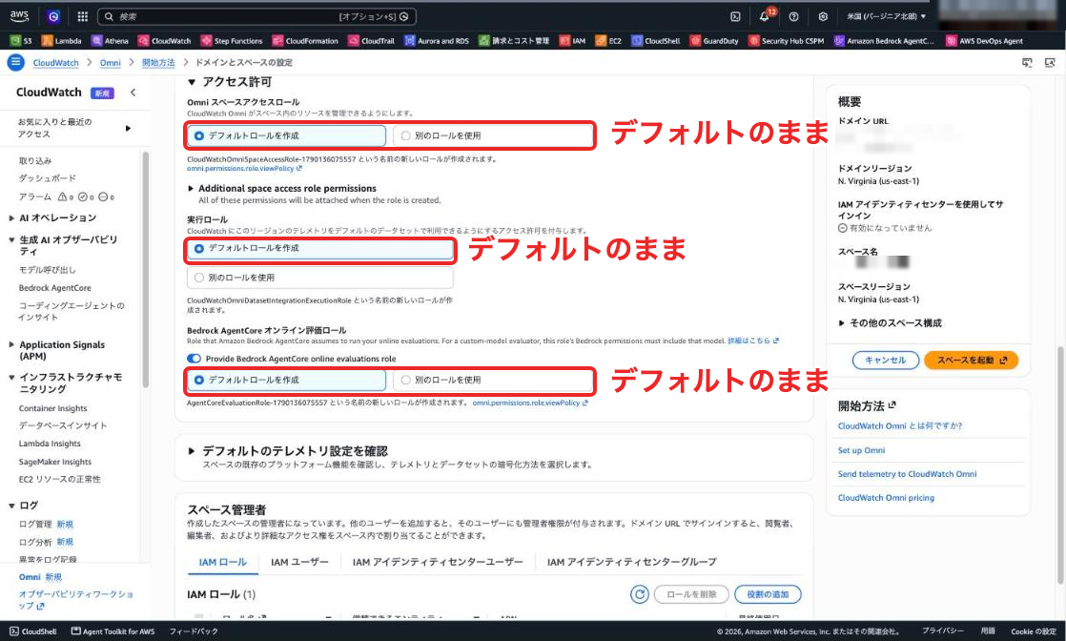Image resolution: width=1066 pixels, height=641 pixels.
Task: Expand Additional space access role permissions
Action: click(191, 189)
